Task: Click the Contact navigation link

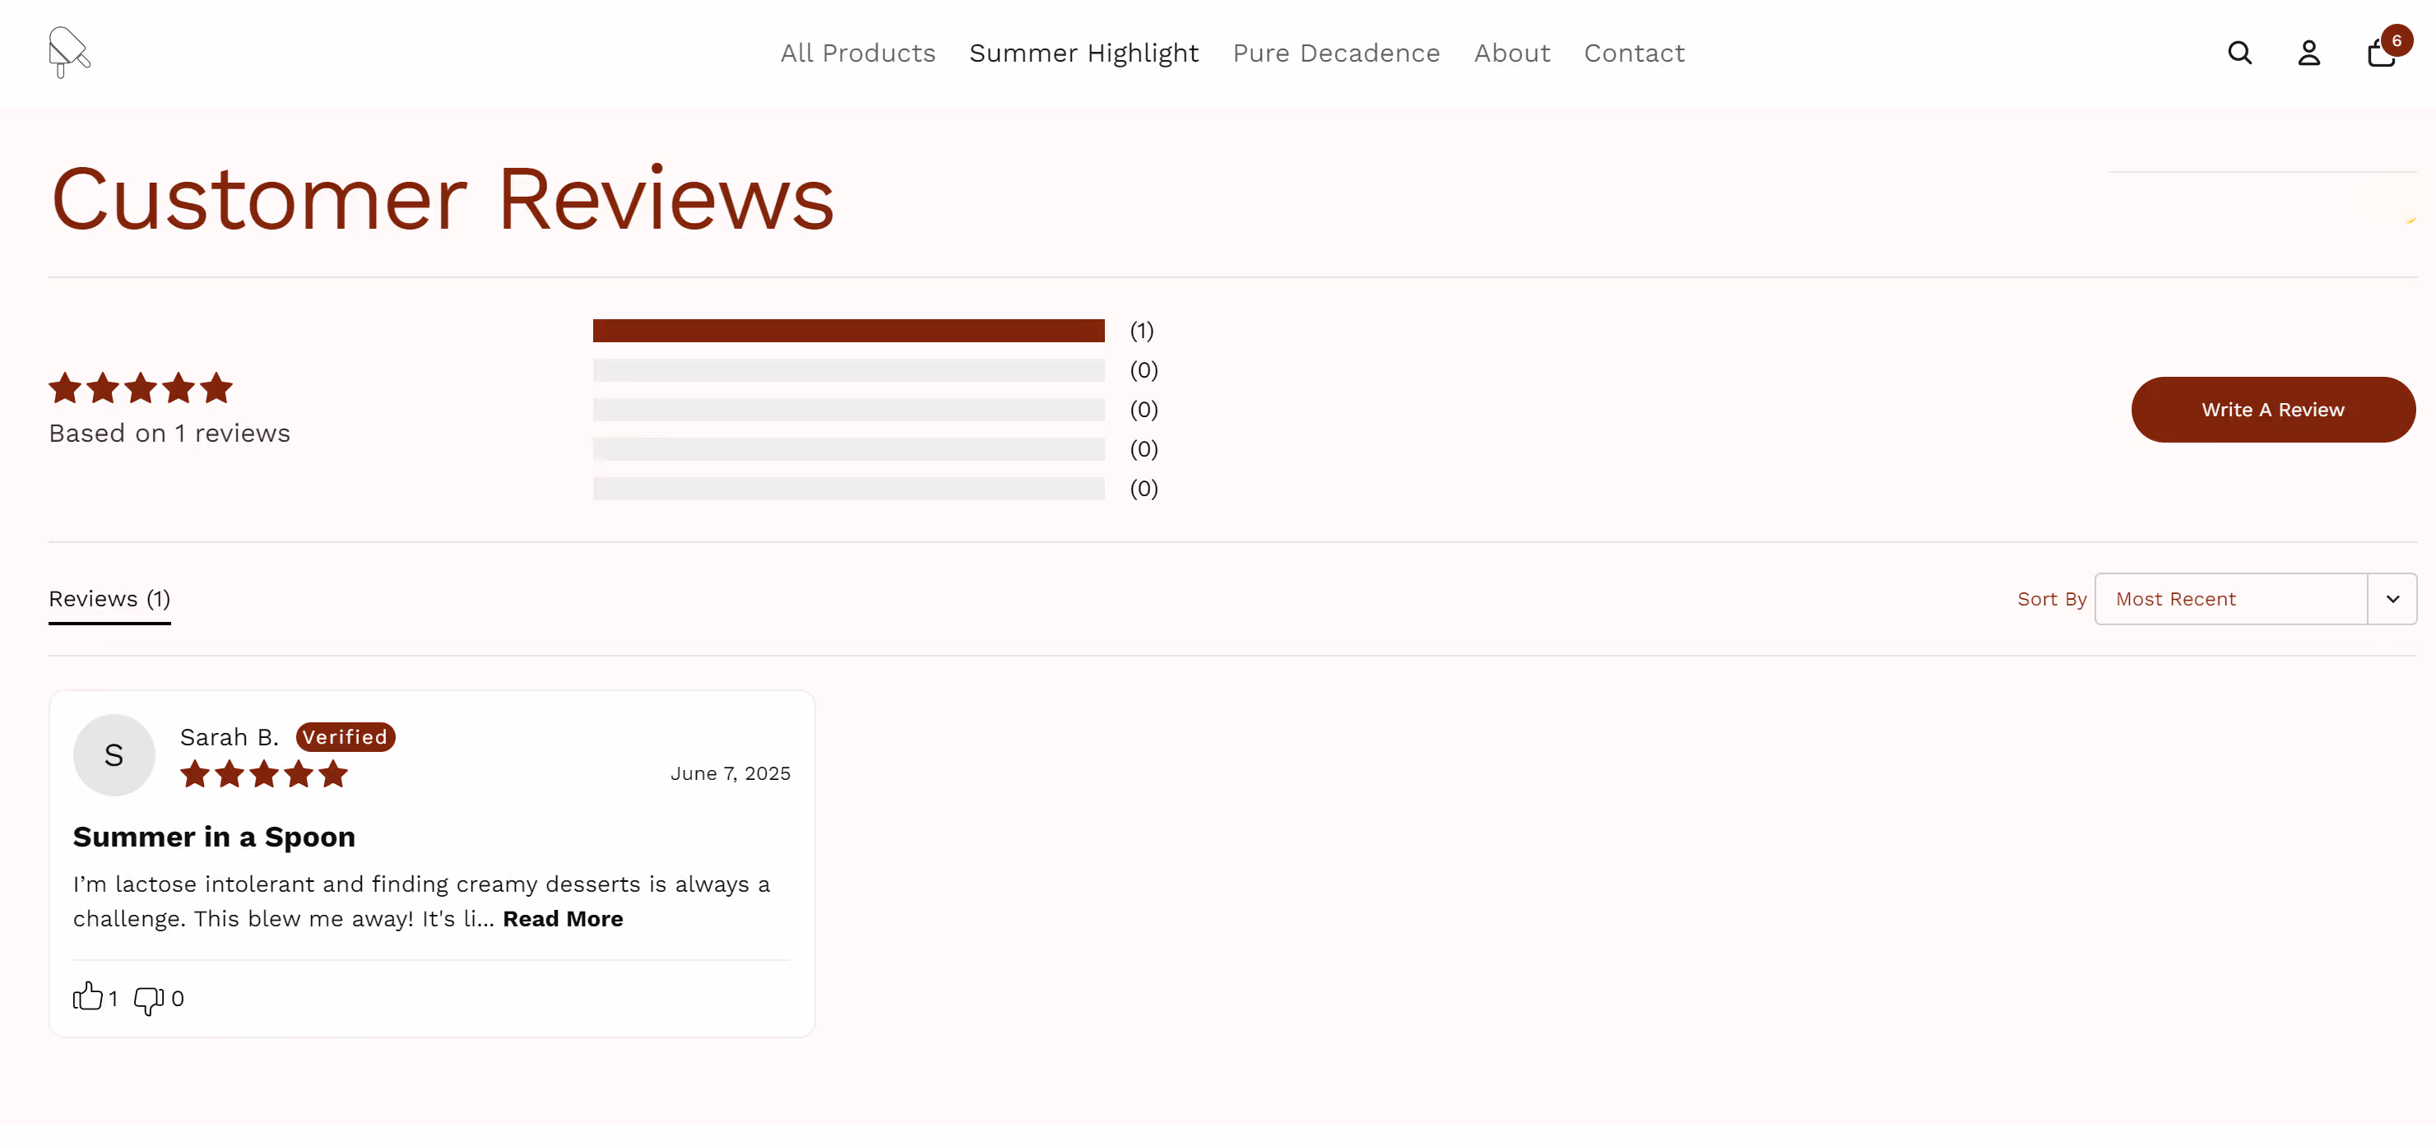Action: (1633, 53)
